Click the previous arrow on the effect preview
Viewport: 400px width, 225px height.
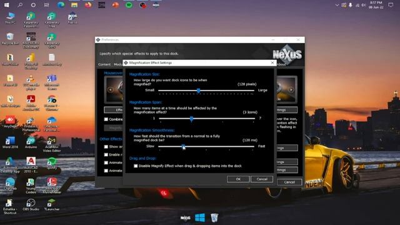point(110,89)
